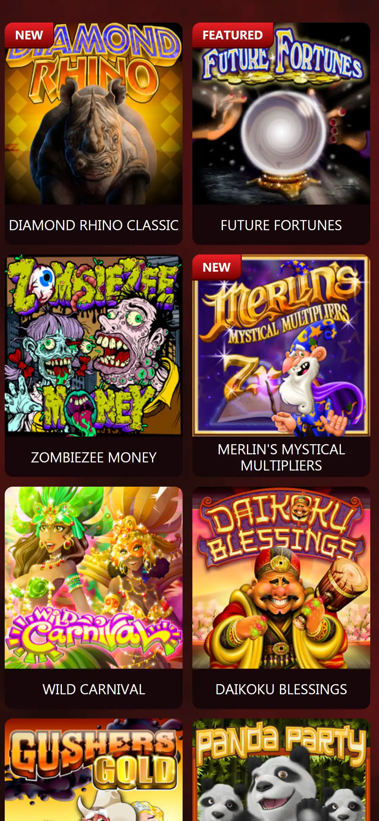Select the Wild Carnival game image

click(94, 578)
